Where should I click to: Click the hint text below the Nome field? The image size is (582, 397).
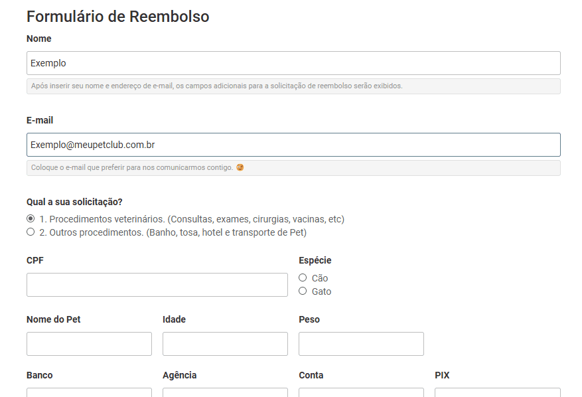point(216,86)
